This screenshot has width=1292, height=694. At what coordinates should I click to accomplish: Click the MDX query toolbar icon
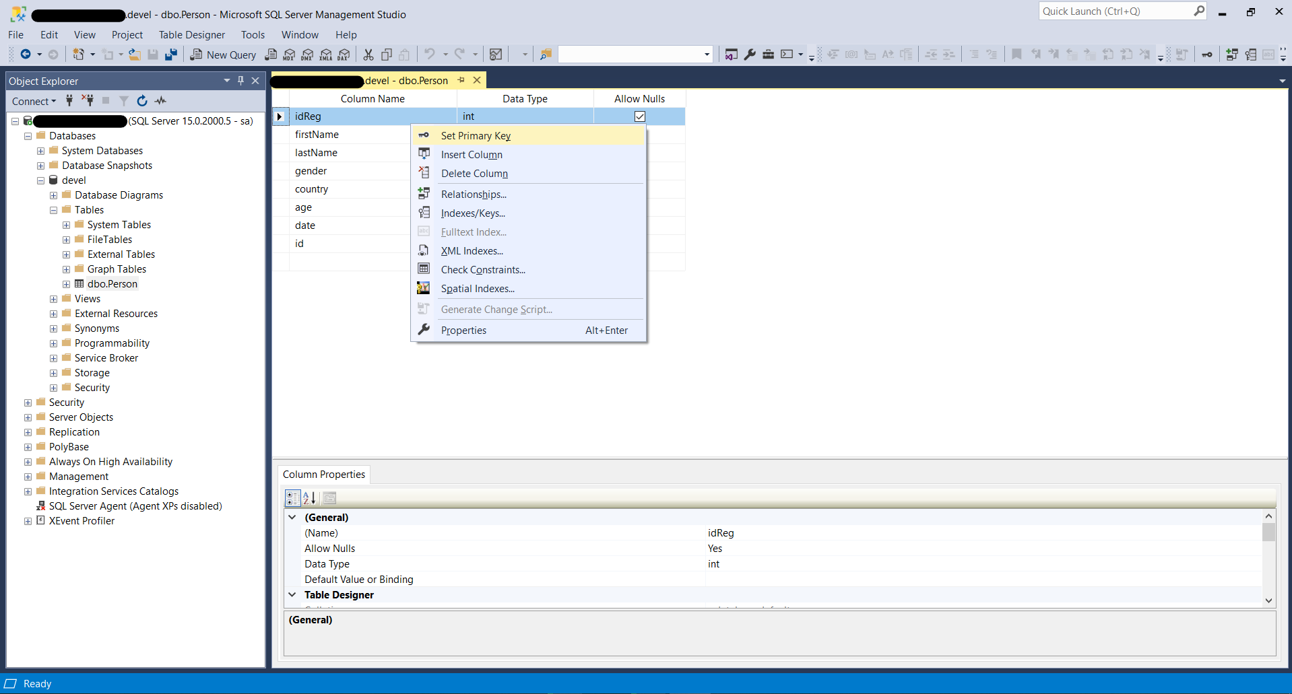(x=289, y=55)
